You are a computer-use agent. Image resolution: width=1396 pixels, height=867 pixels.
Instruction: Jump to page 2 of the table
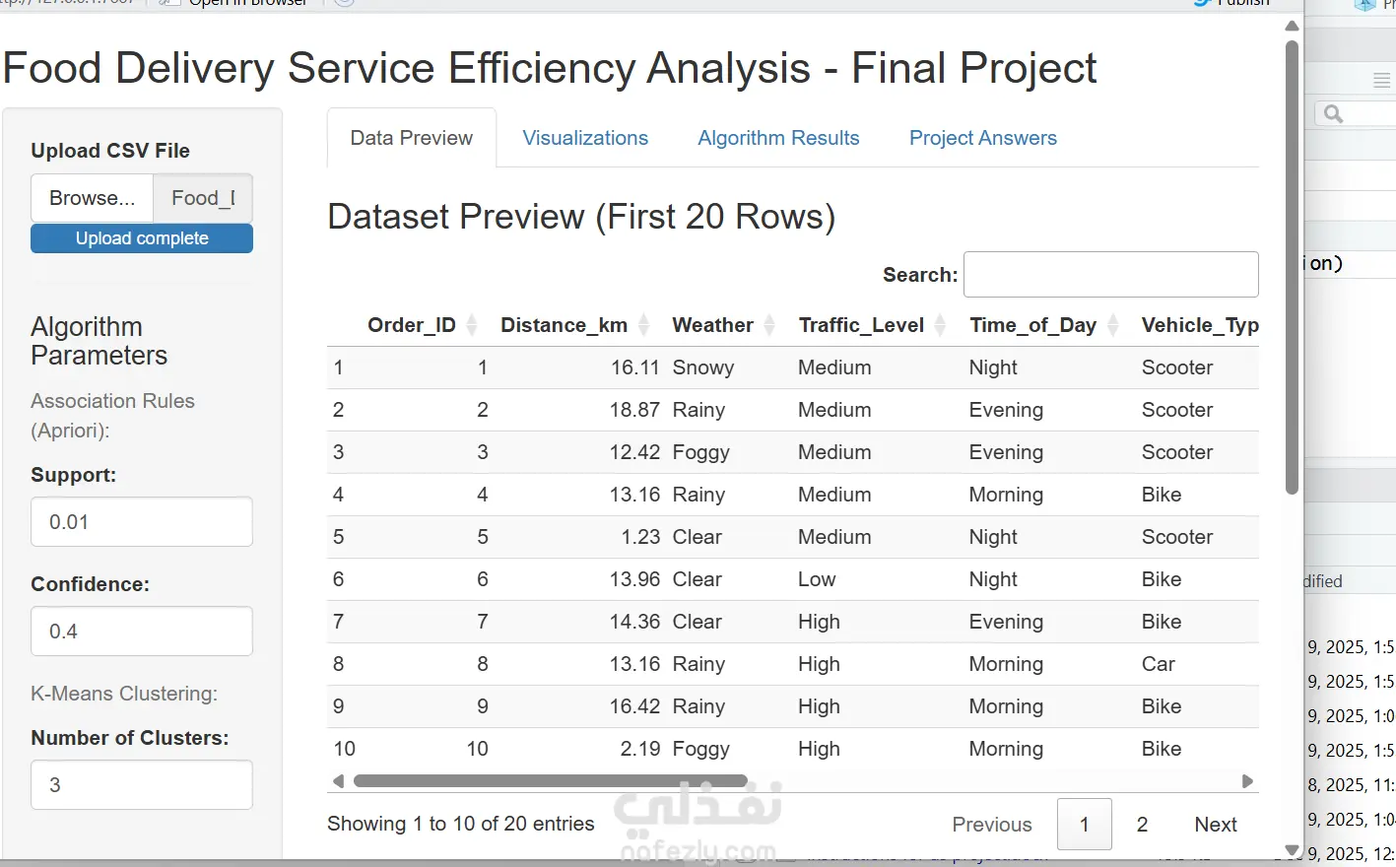[x=1142, y=825]
